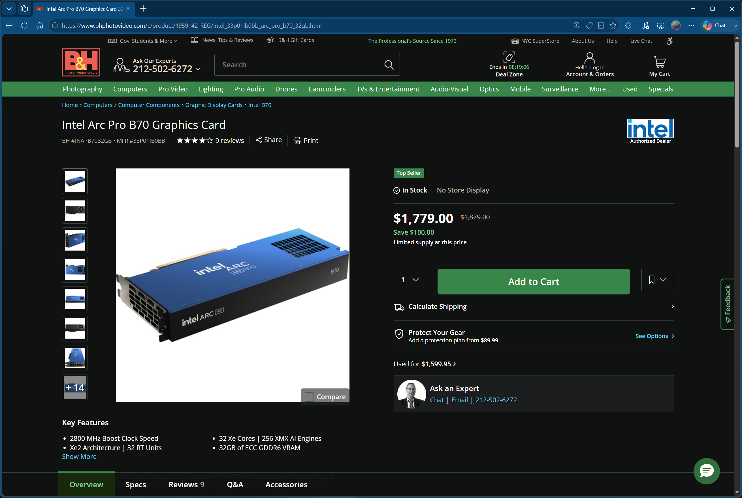Open the +14 more images thumbnail
The width and height of the screenshot is (742, 498).
pos(75,387)
